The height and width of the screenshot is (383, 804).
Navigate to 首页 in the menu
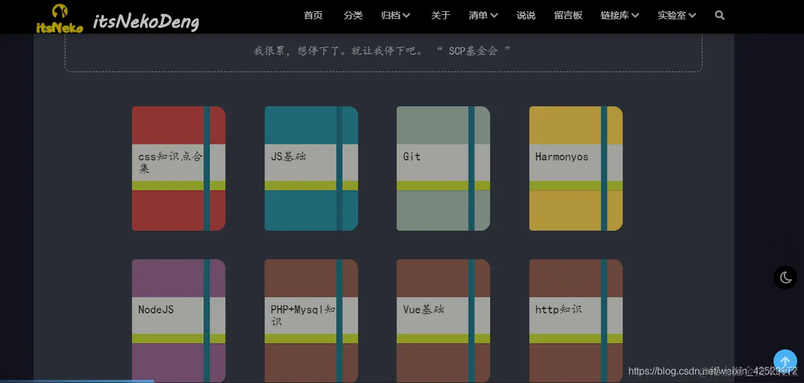(x=313, y=16)
